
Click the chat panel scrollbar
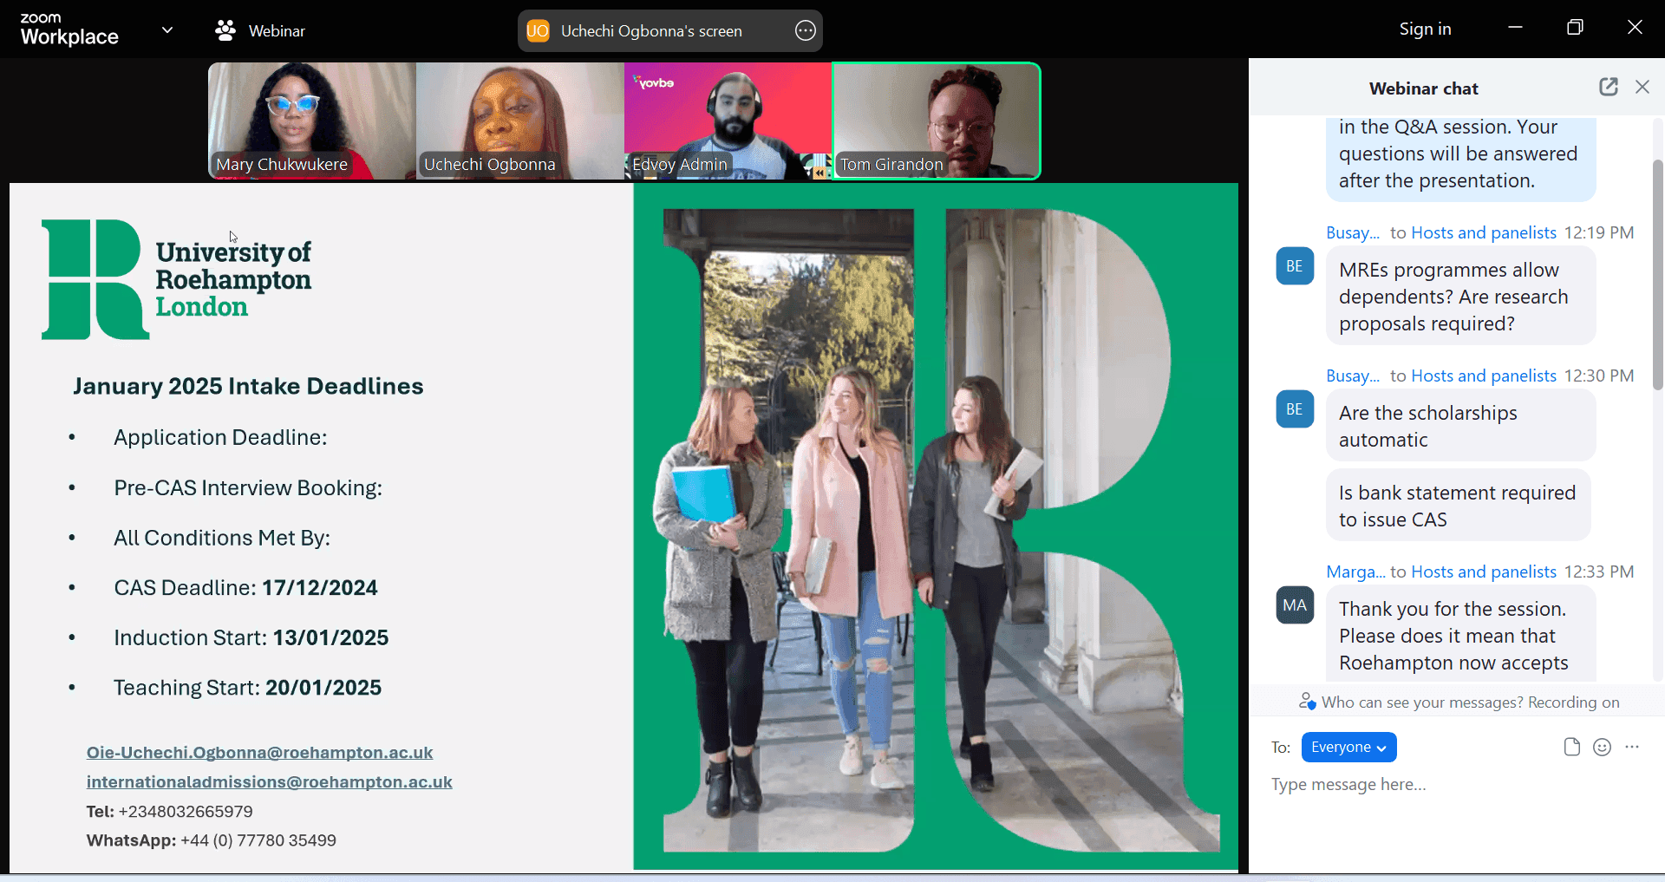click(x=1657, y=274)
